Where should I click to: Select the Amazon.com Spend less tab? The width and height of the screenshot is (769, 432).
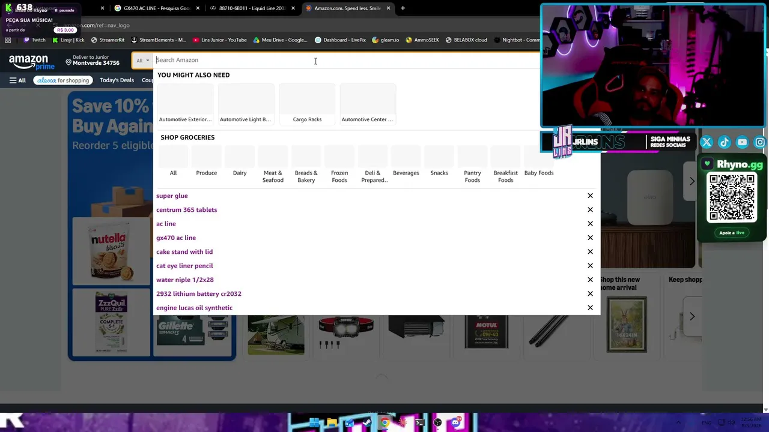point(347,8)
